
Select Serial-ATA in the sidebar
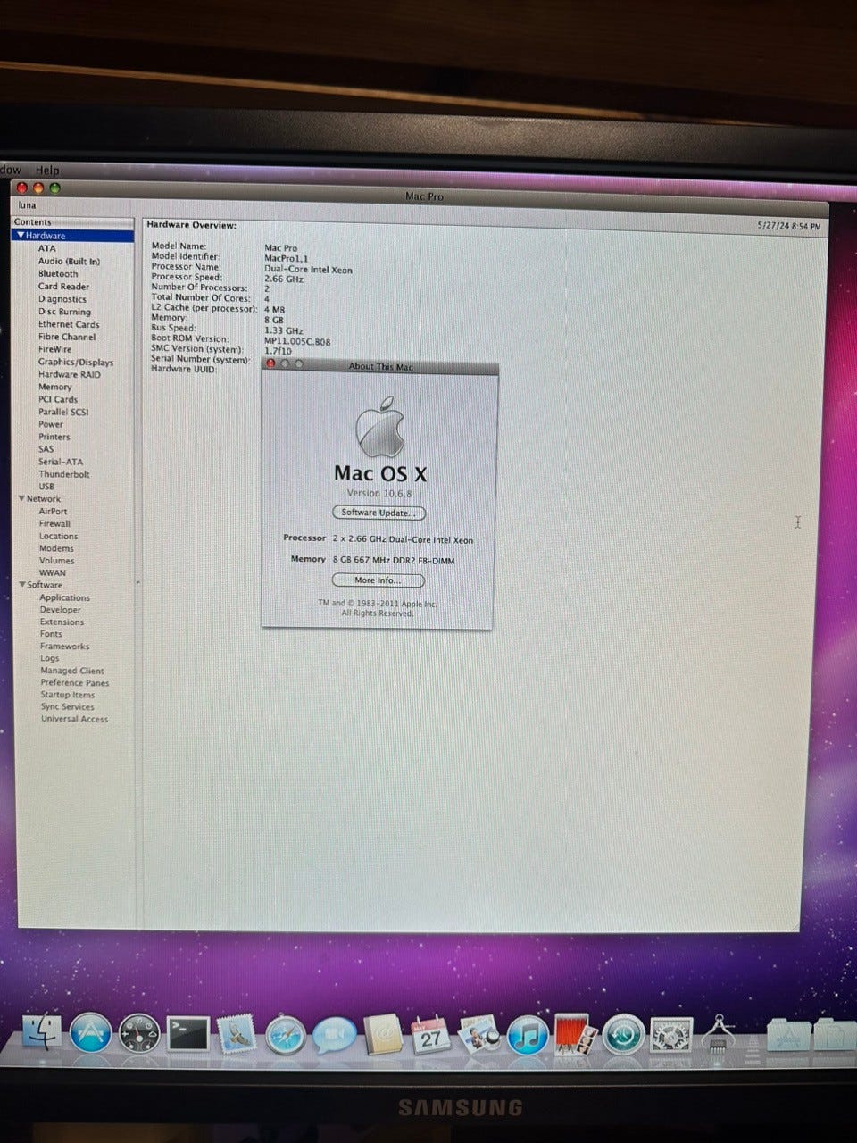coord(61,462)
